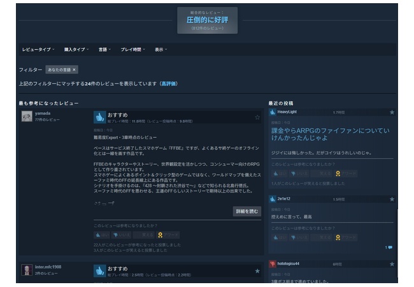Open HeavyLight's review title 課金やらARPG

pos(331,134)
